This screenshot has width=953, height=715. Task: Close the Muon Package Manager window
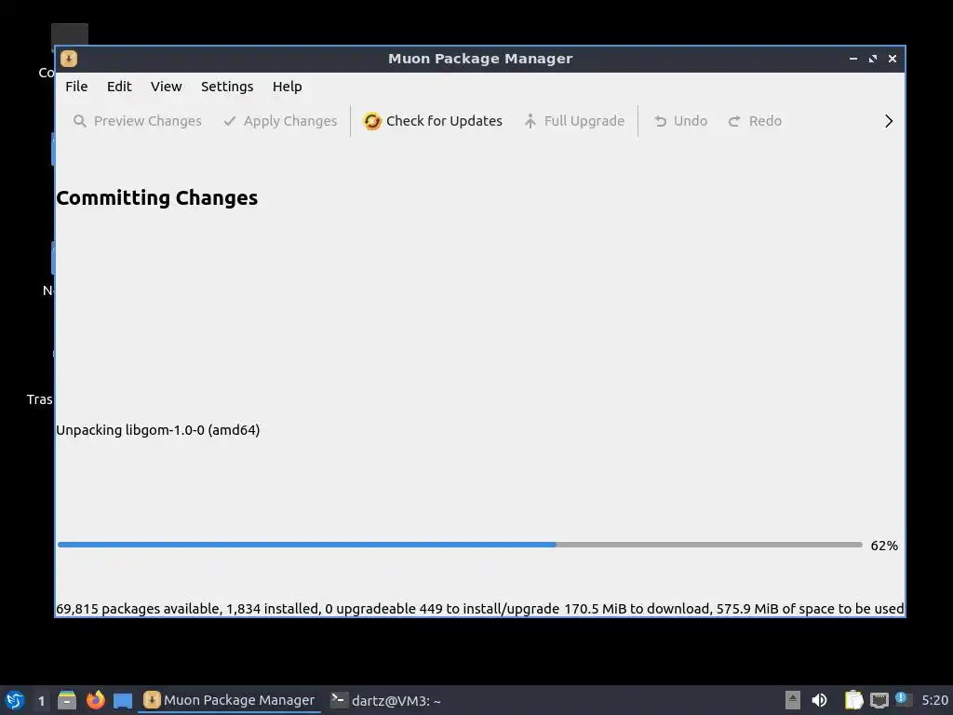pos(893,59)
